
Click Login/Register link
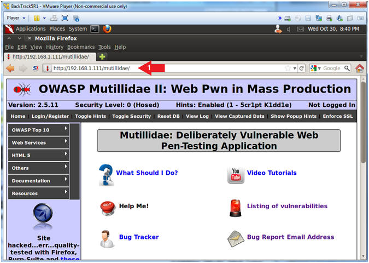50,116
